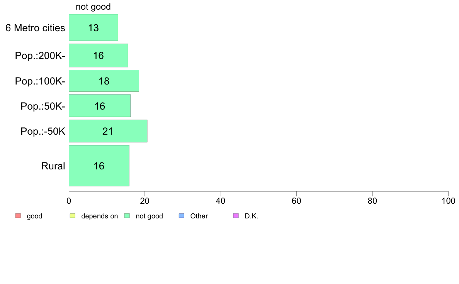This screenshot has height=284, width=459.
Task: Click the '6 Metro cities' row label
Action: (x=35, y=28)
